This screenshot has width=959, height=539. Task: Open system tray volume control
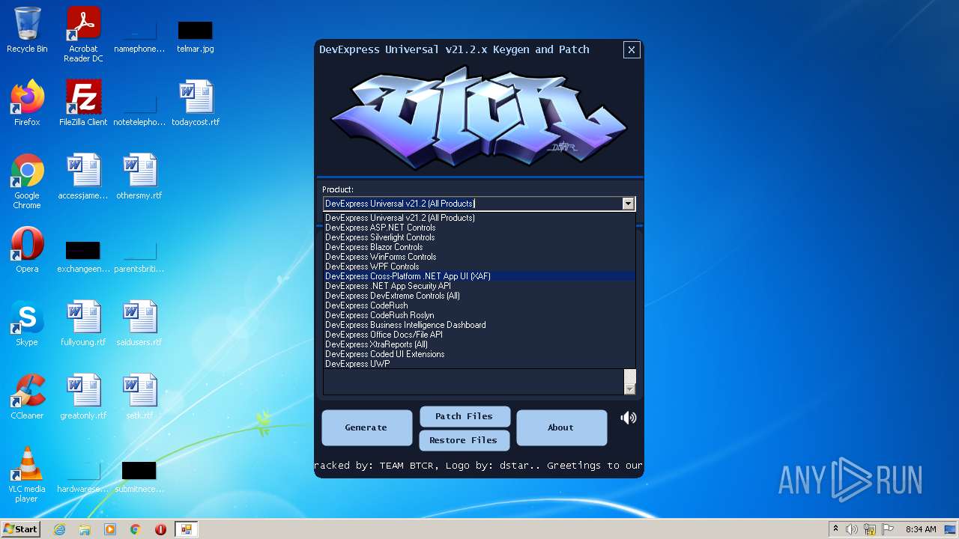tap(852, 529)
